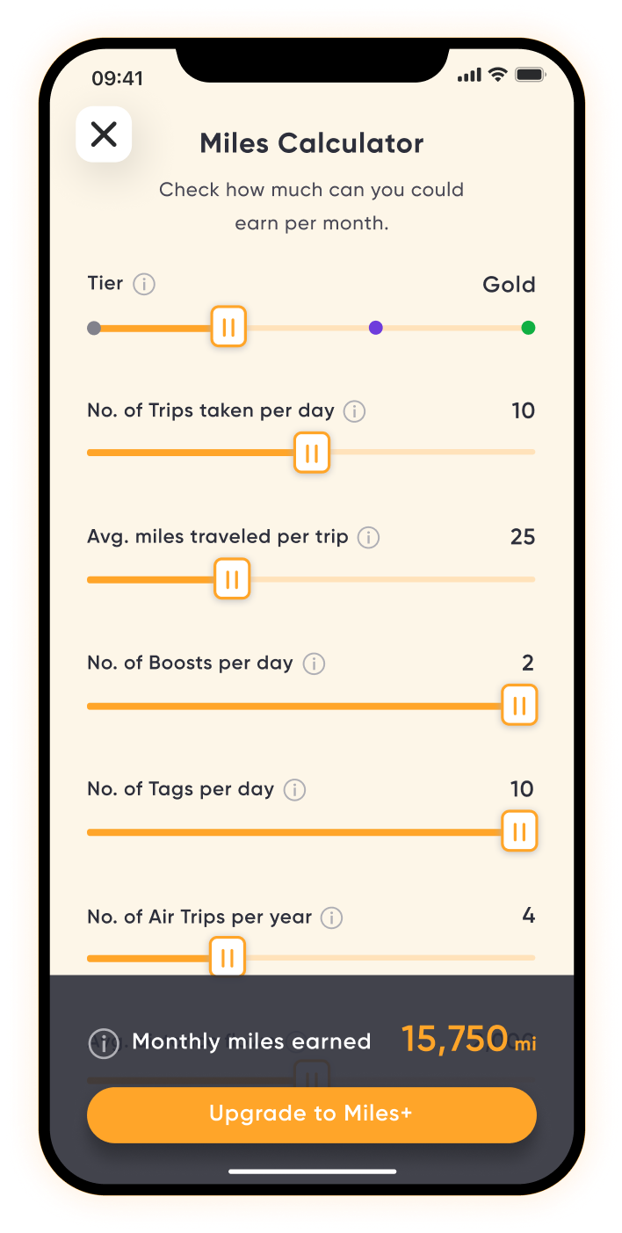Click the Tags per day slider handle

pyautogui.click(x=519, y=832)
